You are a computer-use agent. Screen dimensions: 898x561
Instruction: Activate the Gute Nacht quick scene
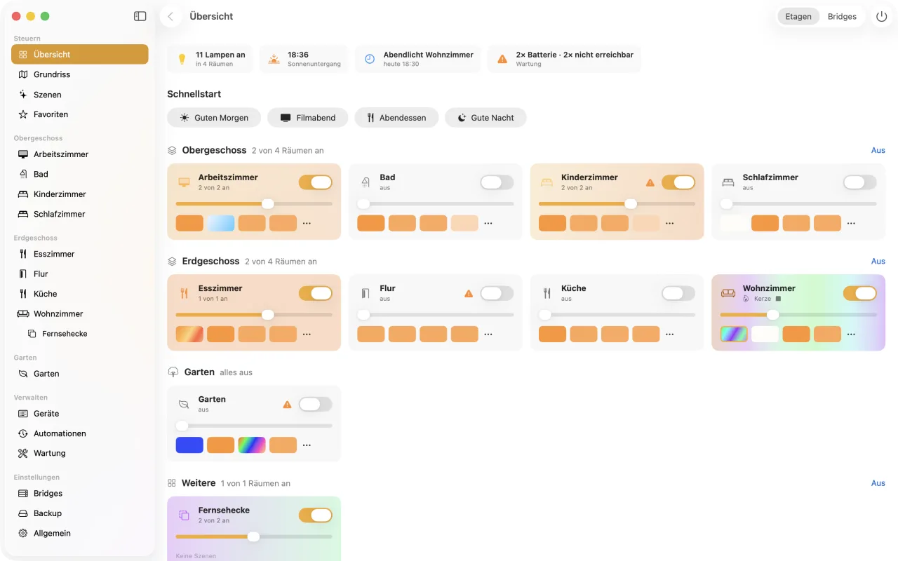point(485,118)
